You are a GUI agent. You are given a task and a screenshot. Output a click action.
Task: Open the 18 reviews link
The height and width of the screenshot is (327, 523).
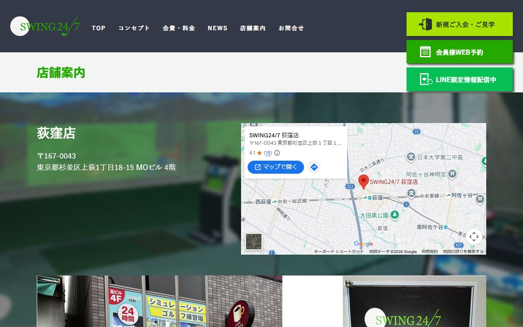click(x=268, y=153)
